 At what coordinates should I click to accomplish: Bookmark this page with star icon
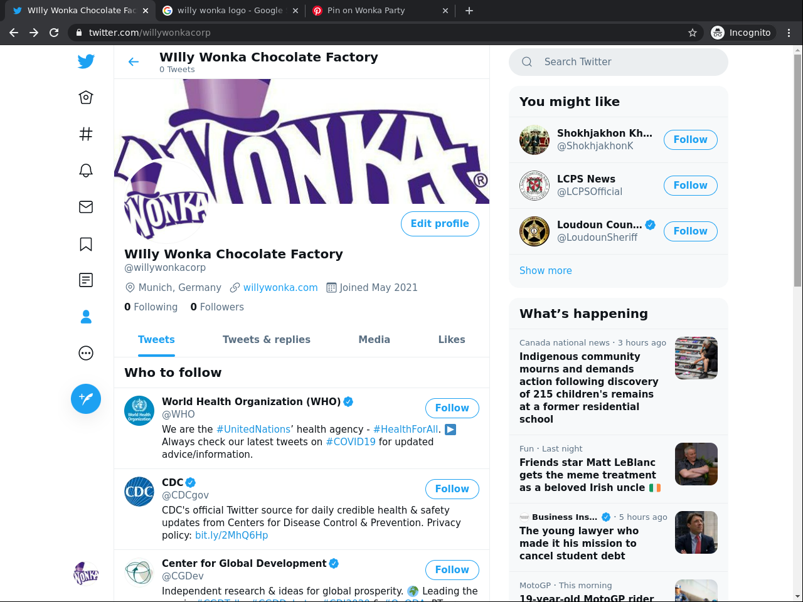pos(693,33)
